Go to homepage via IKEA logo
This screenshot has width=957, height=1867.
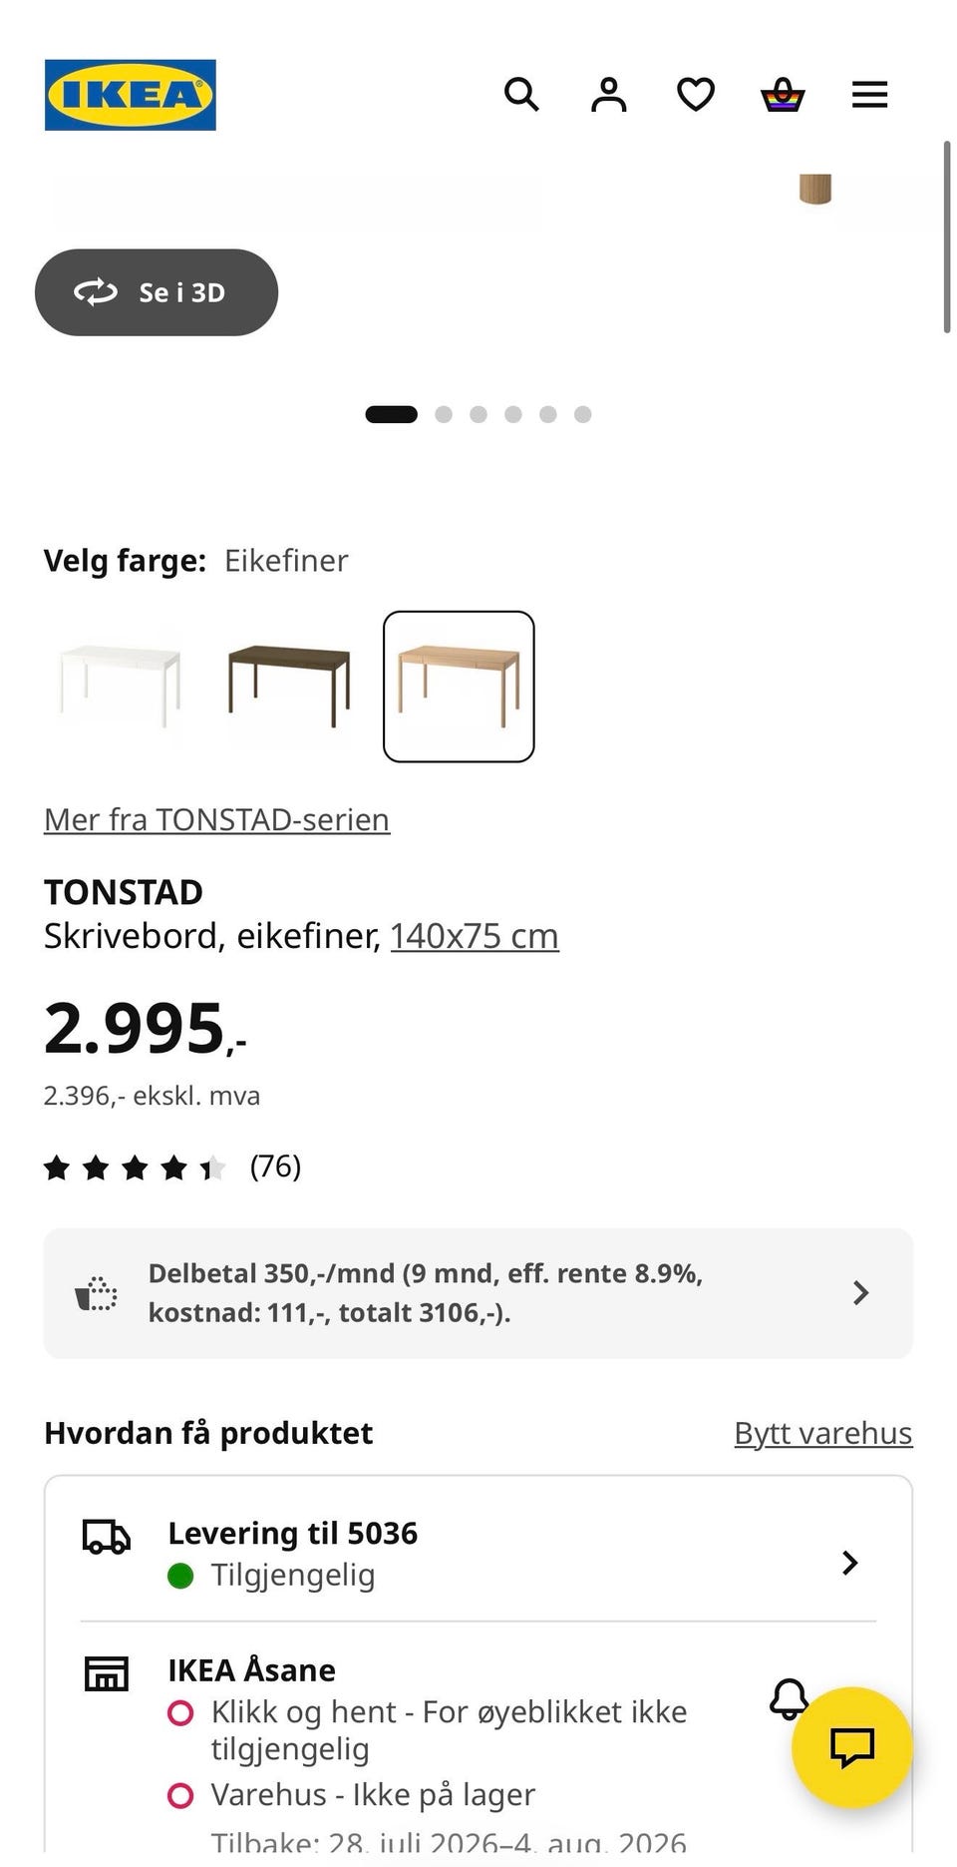click(x=130, y=95)
